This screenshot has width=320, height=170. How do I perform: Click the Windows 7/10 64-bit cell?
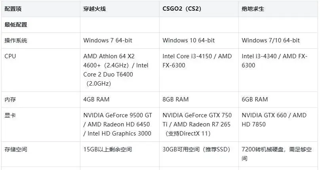[x=271, y=40]
